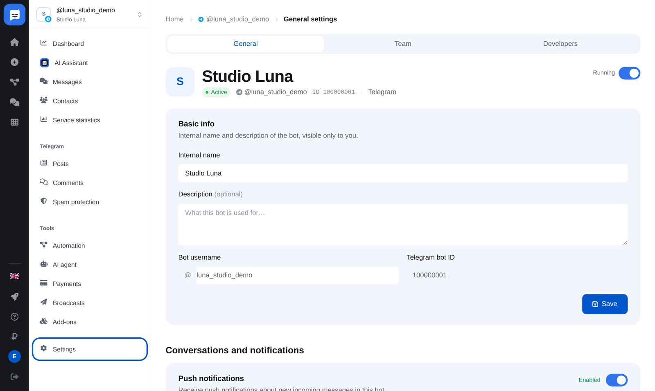
Task: Open Service statistics page
Action: tap(90, 120)
